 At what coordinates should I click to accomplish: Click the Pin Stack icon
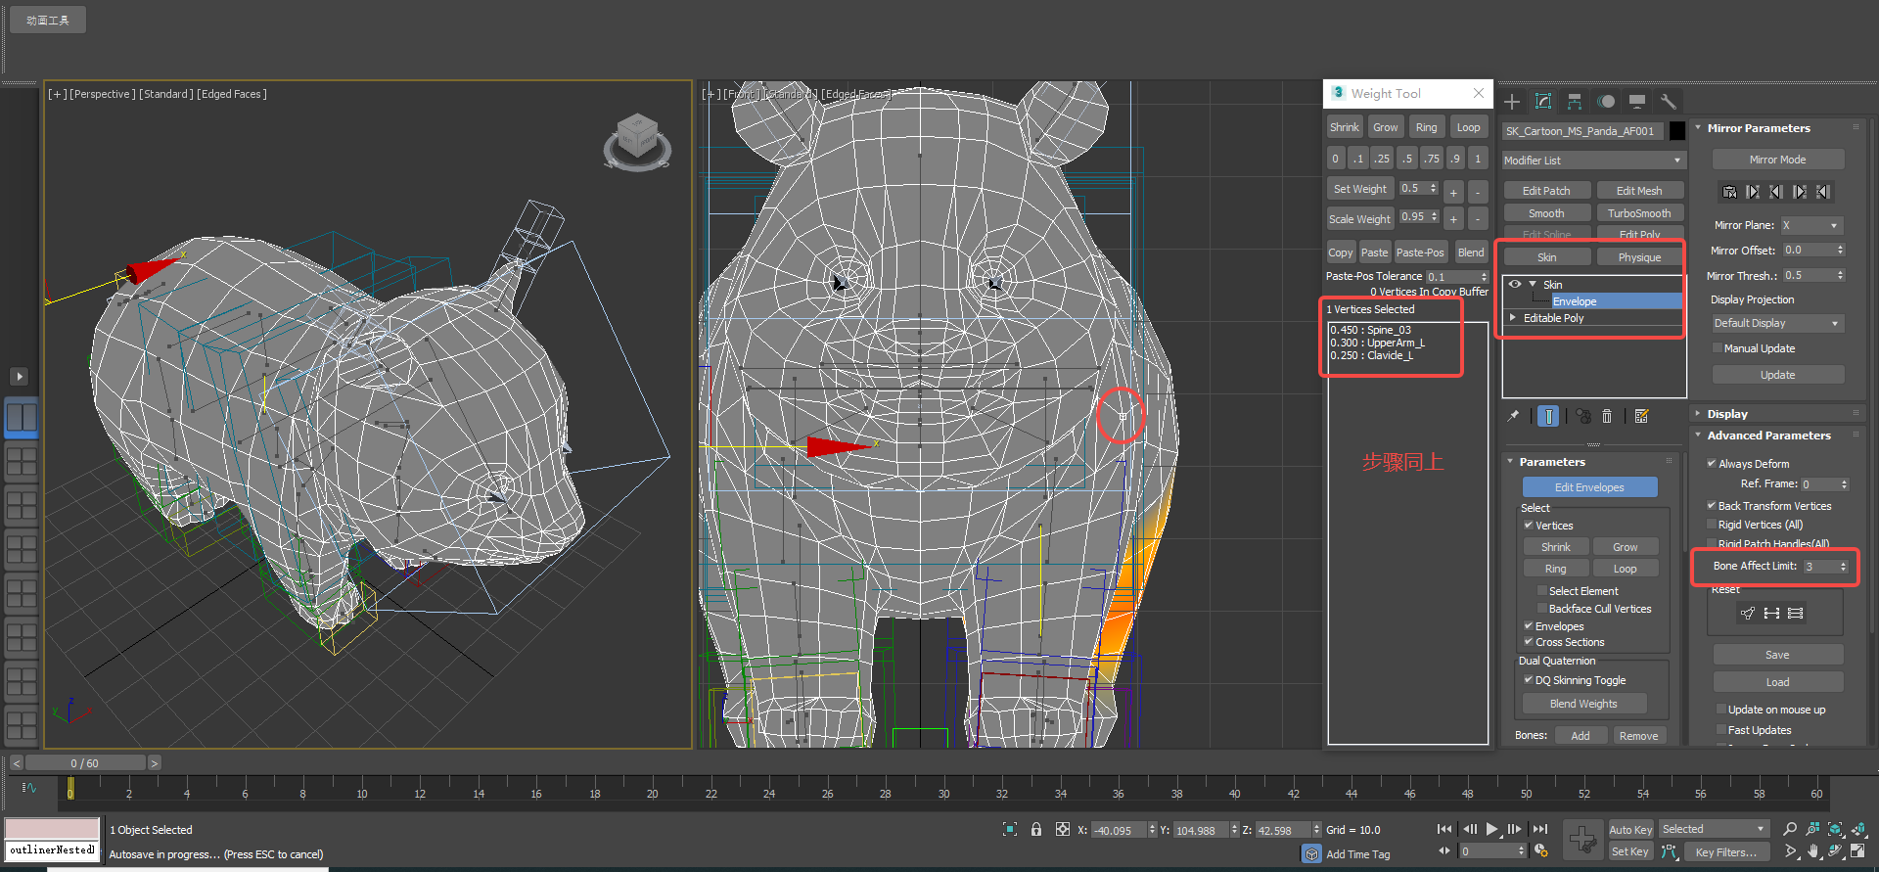(1513, 416)
